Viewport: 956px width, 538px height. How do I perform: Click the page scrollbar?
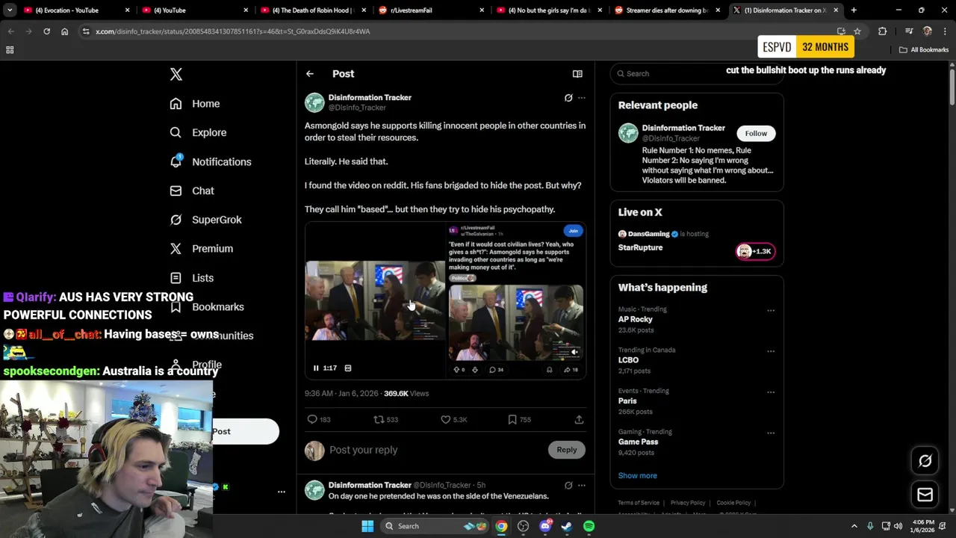tap(952, 86)
